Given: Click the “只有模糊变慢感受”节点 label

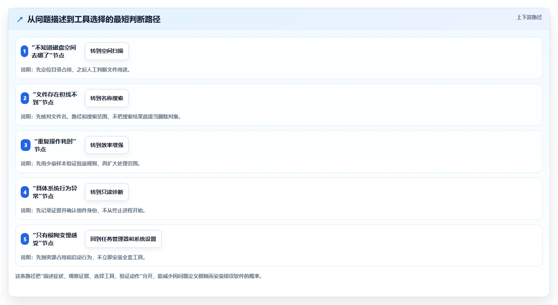Looking at the screenshot, I should click(x=55, y=239).
